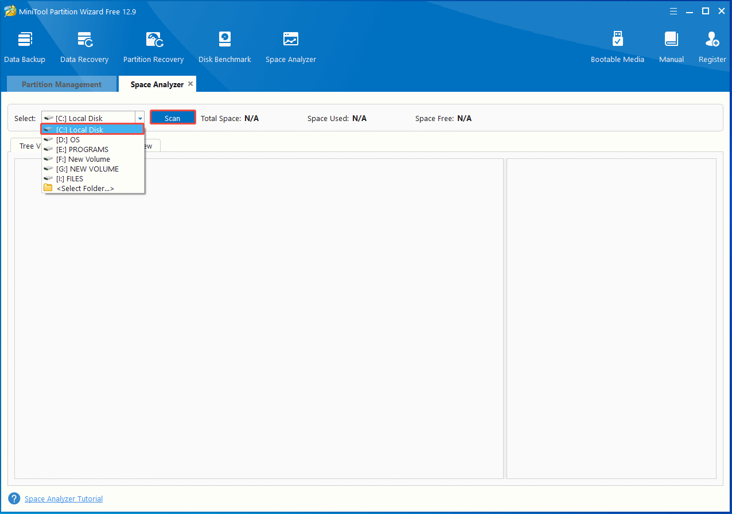
Task: Click the Scan button
Action: pyautogui.click(x=173, y=118)
